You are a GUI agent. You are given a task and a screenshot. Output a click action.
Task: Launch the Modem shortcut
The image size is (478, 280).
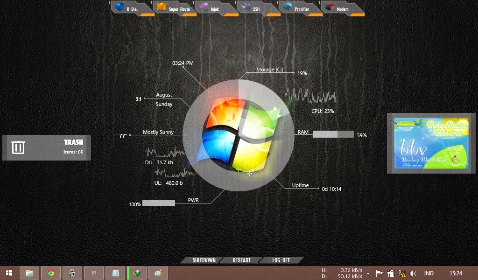tap(343, 8)
